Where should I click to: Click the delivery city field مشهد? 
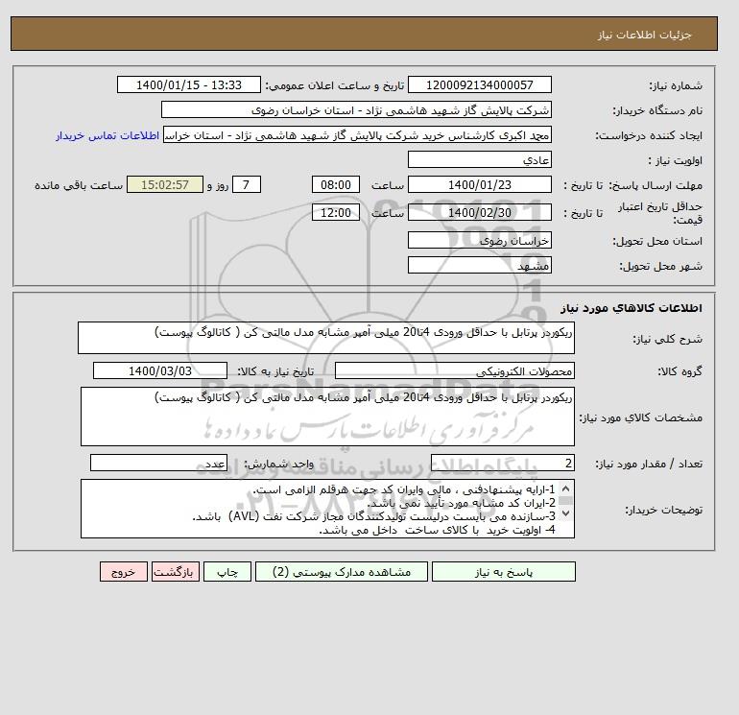pyautogui.click(x=479, y=265)
